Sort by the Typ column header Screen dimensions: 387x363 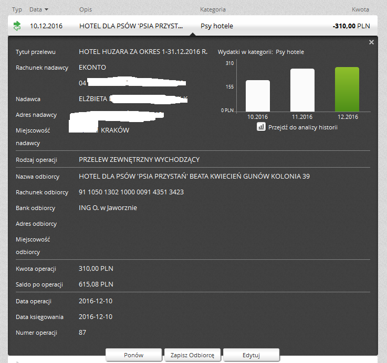[x=17, y=9]
